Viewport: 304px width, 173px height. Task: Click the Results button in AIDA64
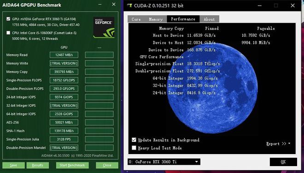[x=38, y=165]
